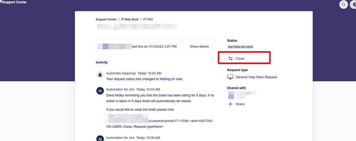Click General Help Desk Request text
Viewport: 356px width, 141px height.
pyautogui.click(x=256, y=77)
